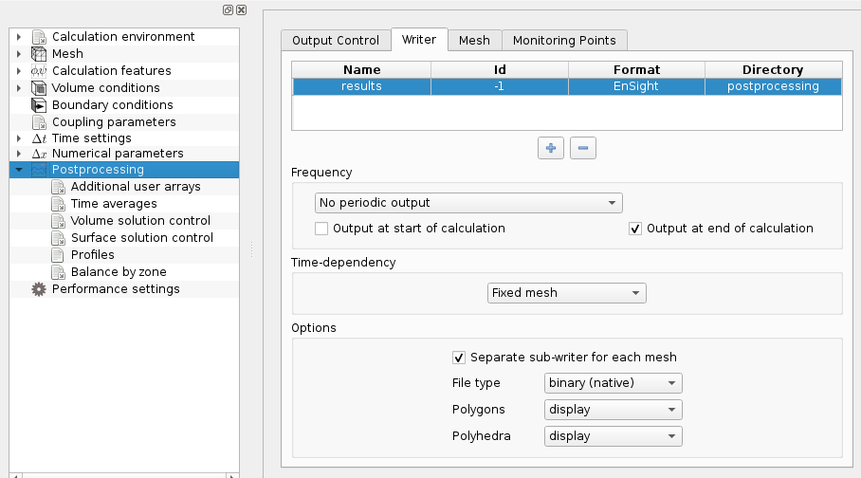
Task: Click the EnSight format cell
Action: [636, 87]
